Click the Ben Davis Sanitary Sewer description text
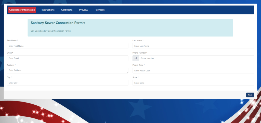261x123 pixels. pos(51,31)
